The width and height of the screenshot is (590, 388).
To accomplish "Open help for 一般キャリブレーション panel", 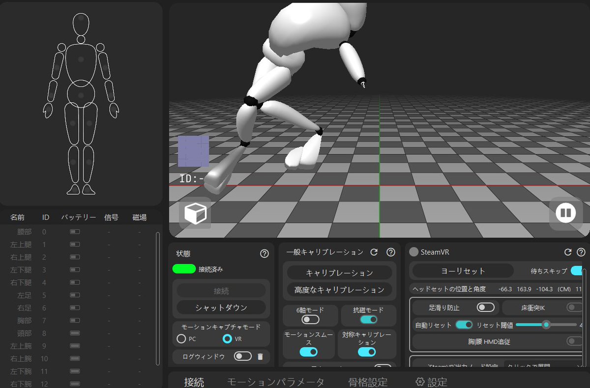I will pyautogui.click(x=391, y=252).
